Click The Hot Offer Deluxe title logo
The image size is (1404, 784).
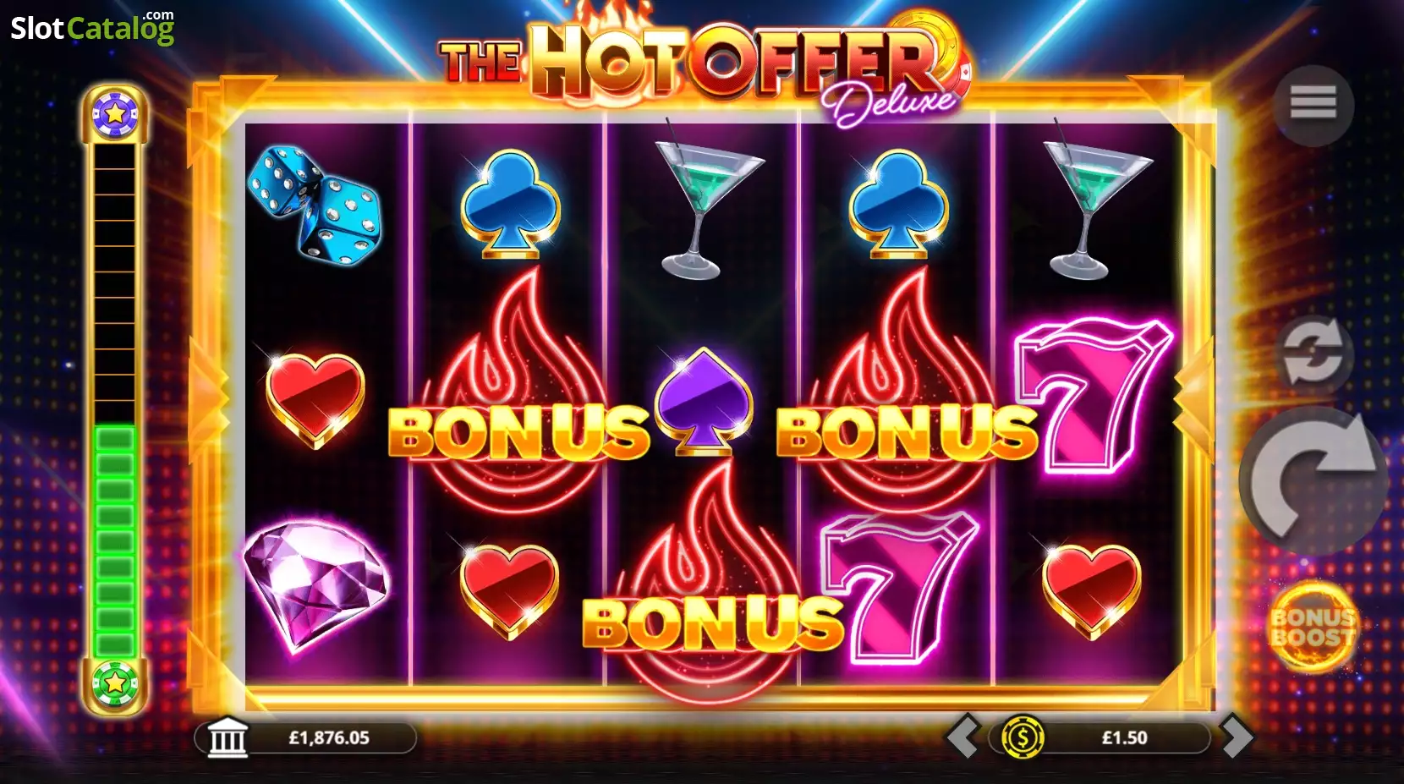tap(704, 66)
